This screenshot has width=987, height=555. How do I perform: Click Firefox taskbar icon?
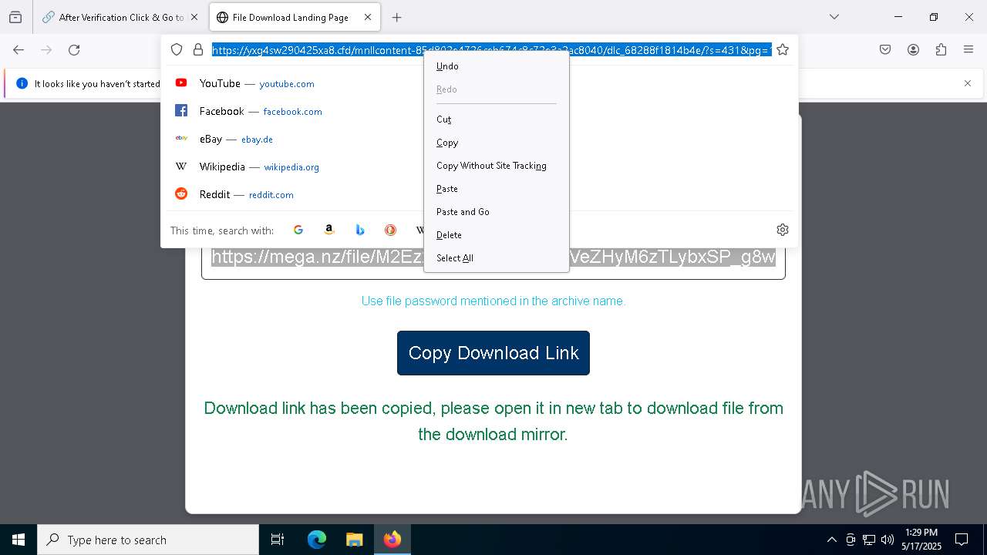pyautogui.click(x=392, y=540)
